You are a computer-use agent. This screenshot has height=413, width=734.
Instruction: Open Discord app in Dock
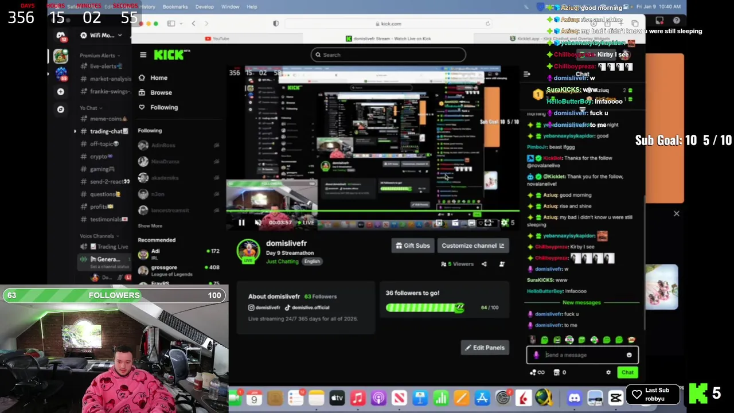574,398
